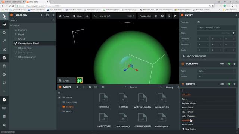Select the Camera entity in hierarchy
The width and height of the screenshot is (239, 134).
pos(22,30)
